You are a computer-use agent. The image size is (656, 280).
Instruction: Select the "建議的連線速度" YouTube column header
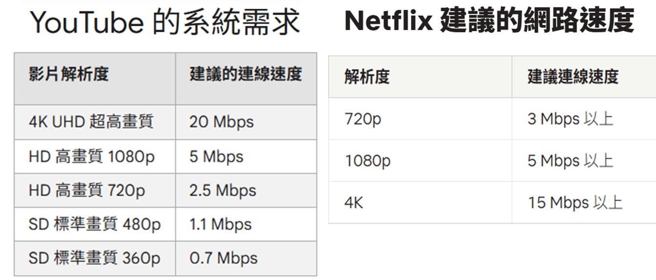(x=246, y=75)
